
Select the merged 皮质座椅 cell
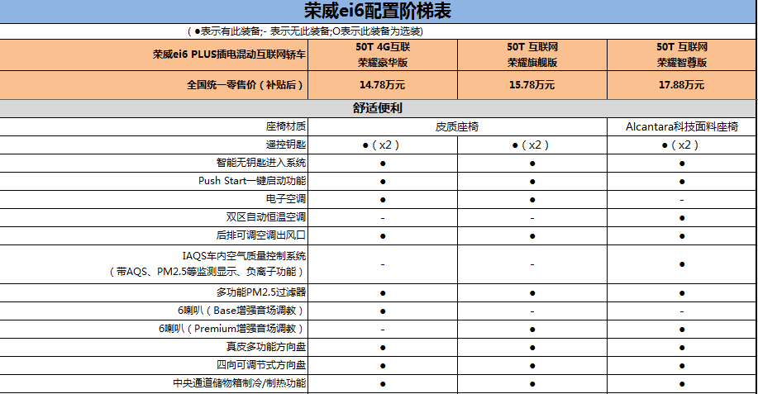pos(457,126)
